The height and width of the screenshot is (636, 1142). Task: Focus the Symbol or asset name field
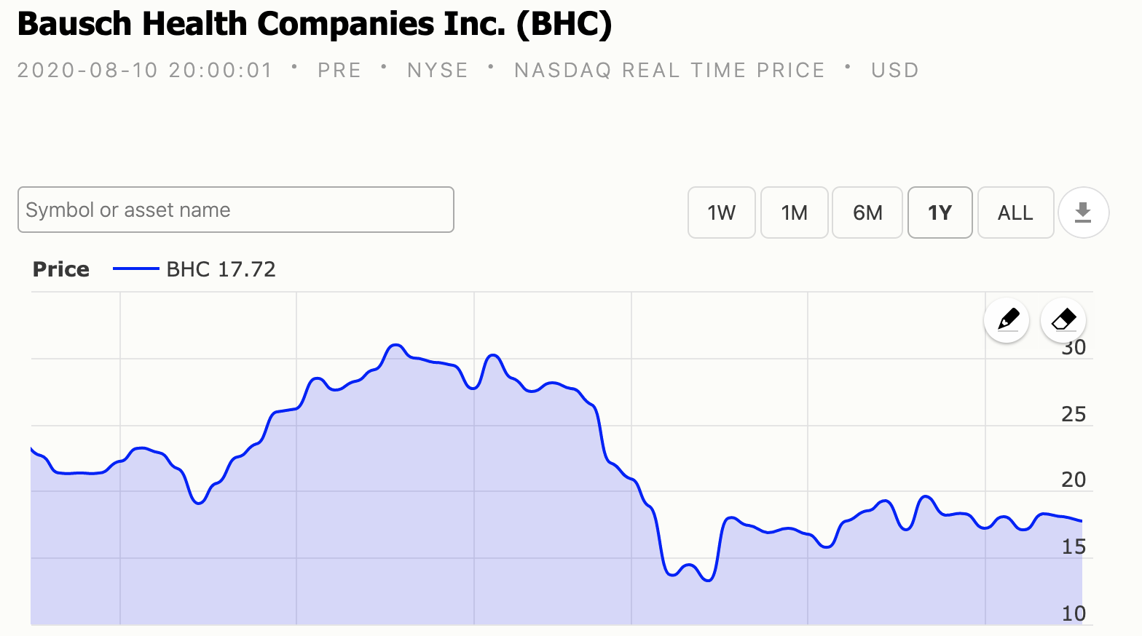[x=236, y=210]
